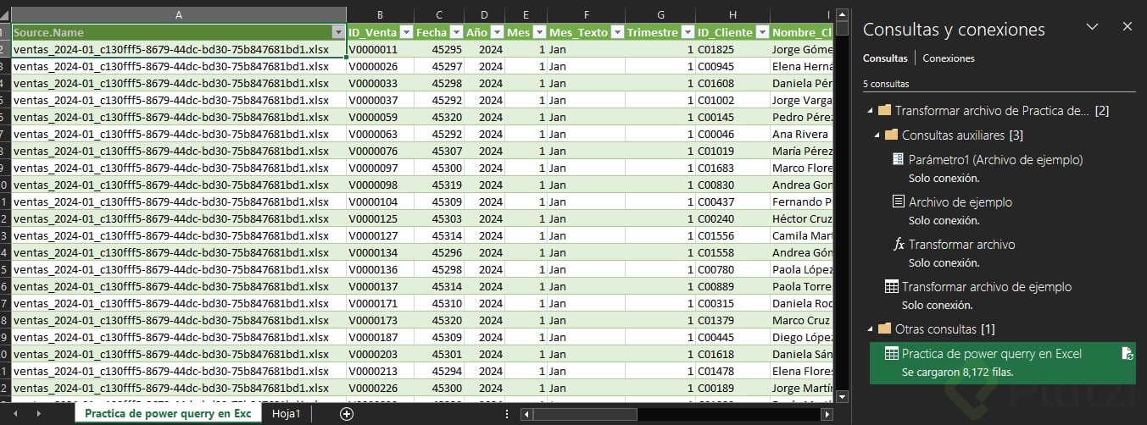
Task: Collapse the Consultas auxiliares group
Action: tap(876, 135)
